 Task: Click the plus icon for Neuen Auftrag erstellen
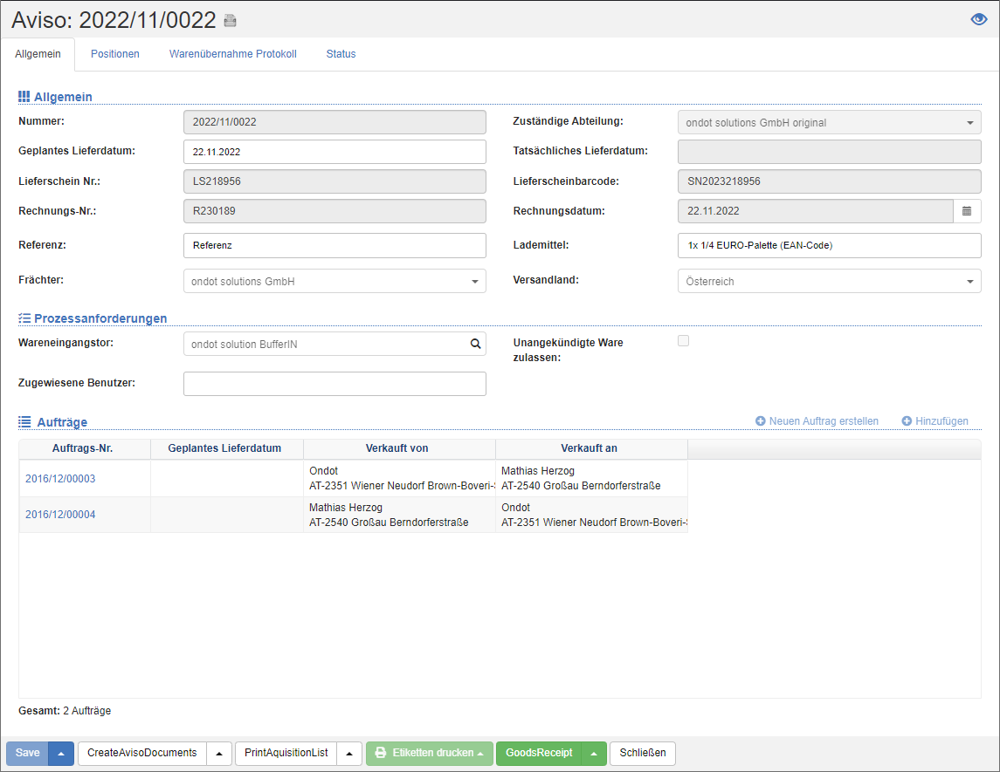(x=761, y=421)
